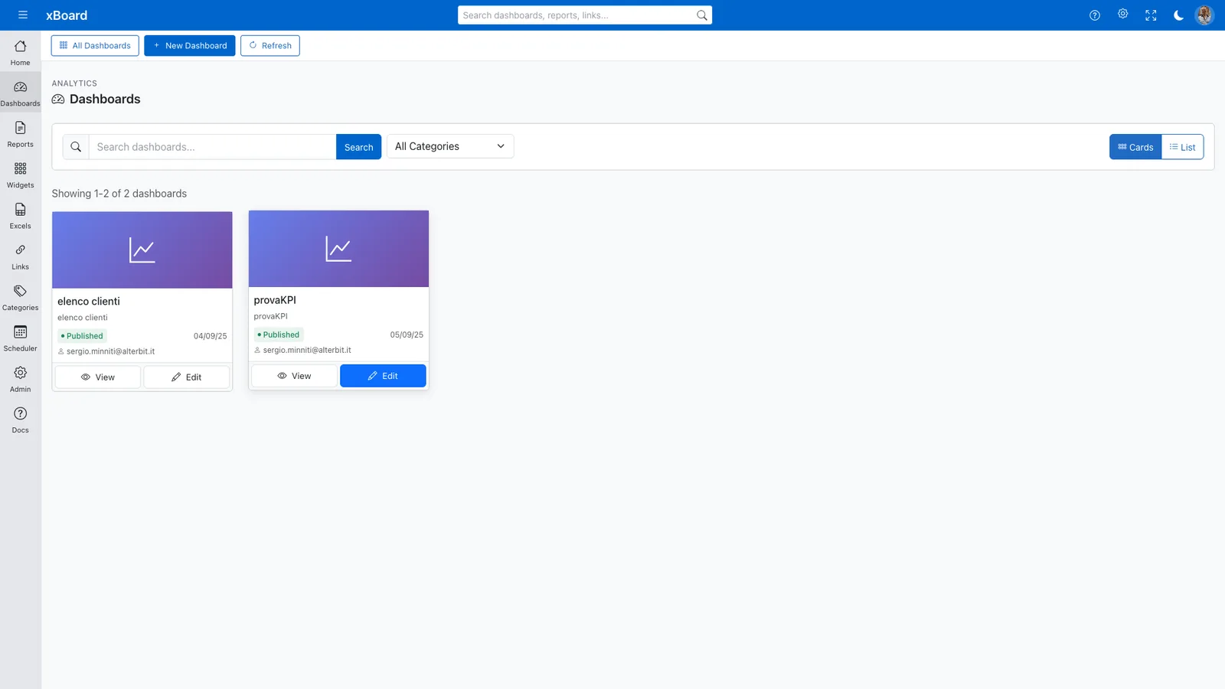
Task: Click the date 05/09/25
Action: click(x=407, y=335)
